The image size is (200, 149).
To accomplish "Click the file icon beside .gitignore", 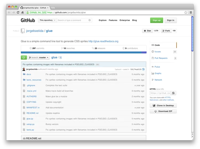I will click(x=24, y=85).
